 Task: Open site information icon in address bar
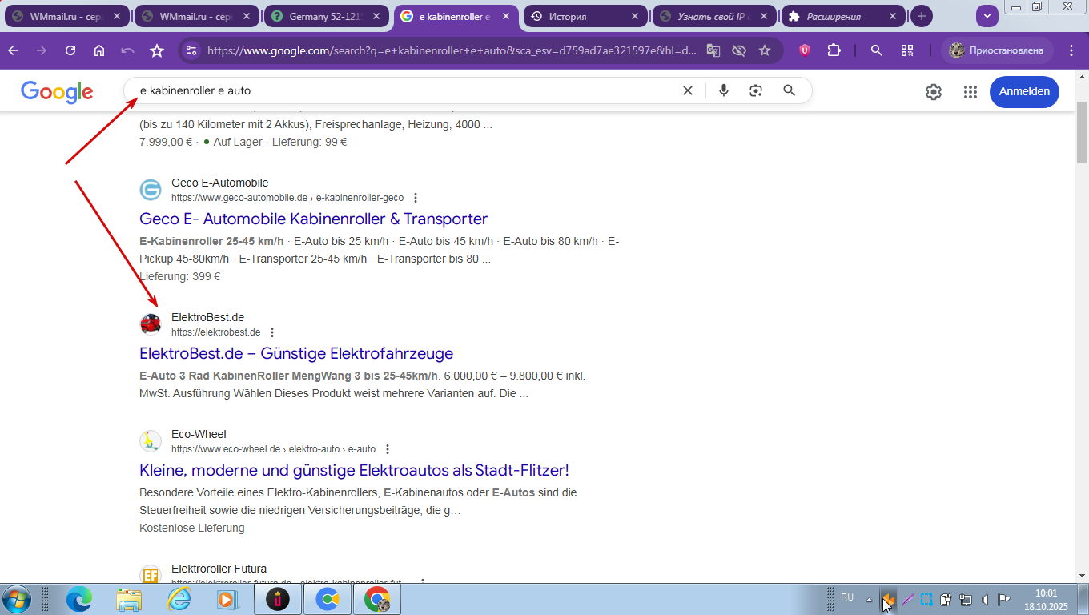191,50
